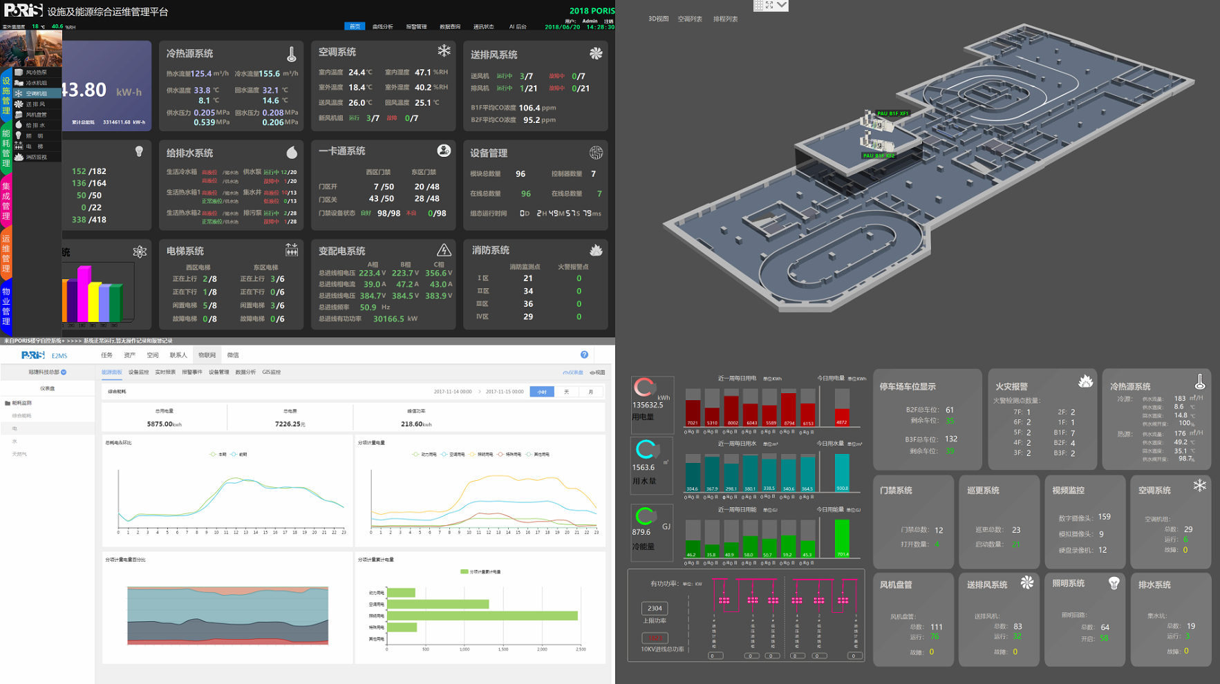The width and height of the screenshot is (1220, 684).
Task: Click the person badge icon in 一卡通系统 card
Action: point(444,151)
